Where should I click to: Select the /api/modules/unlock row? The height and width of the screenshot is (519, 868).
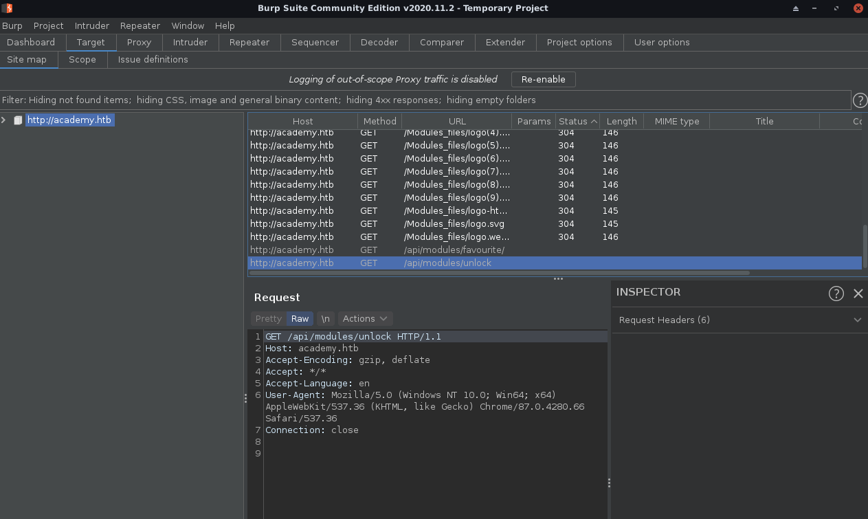click(x=555, y=263)
